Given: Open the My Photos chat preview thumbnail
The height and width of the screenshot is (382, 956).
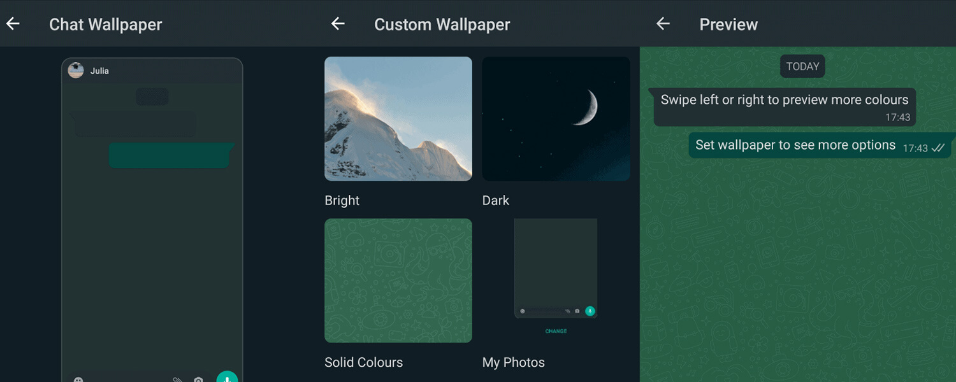Looking at the screenshot, I should pyautogui.click(x=556, y=268).
